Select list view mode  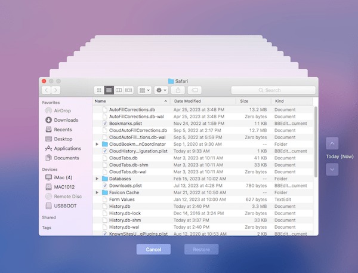109,90
